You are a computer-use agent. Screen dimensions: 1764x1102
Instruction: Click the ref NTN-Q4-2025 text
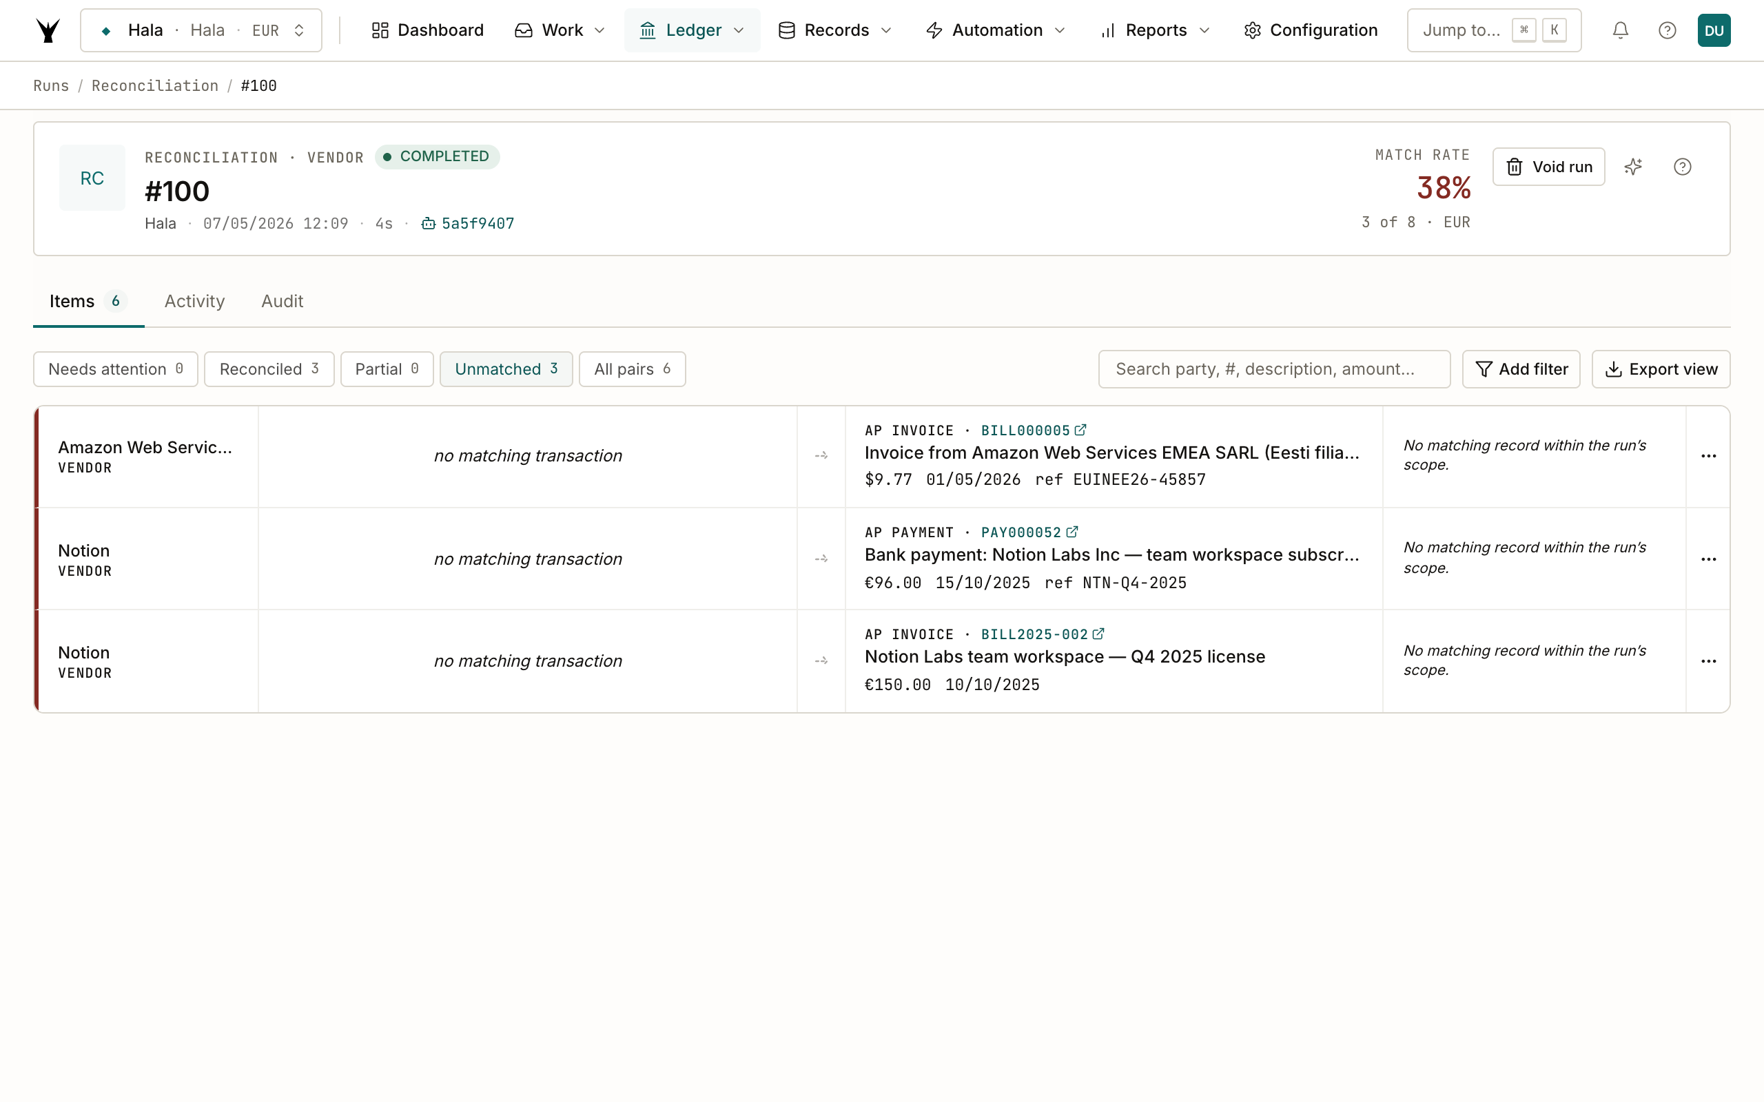[1116, 584]
